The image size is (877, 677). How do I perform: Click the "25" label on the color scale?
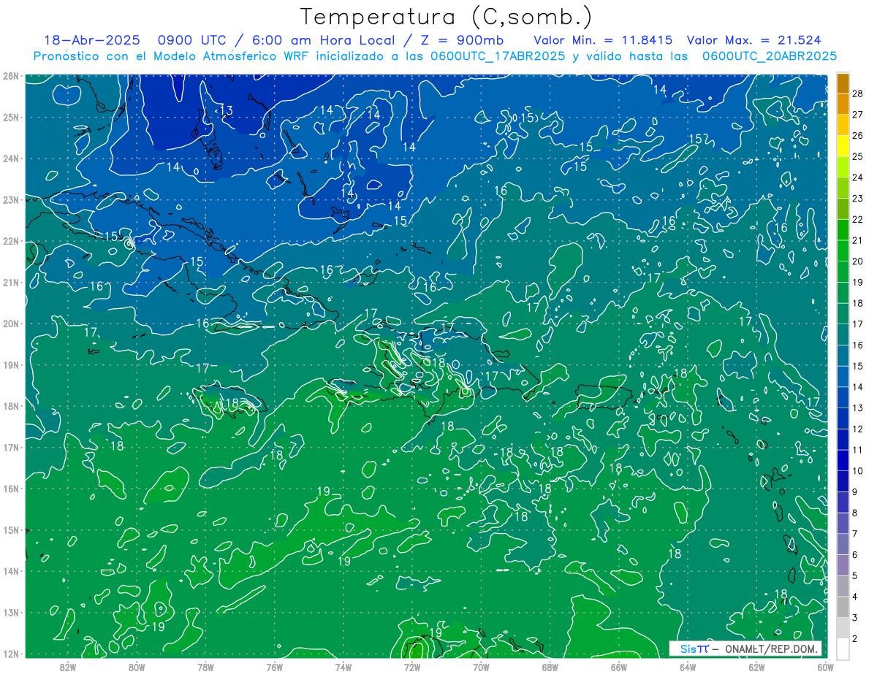click(857, 156)
